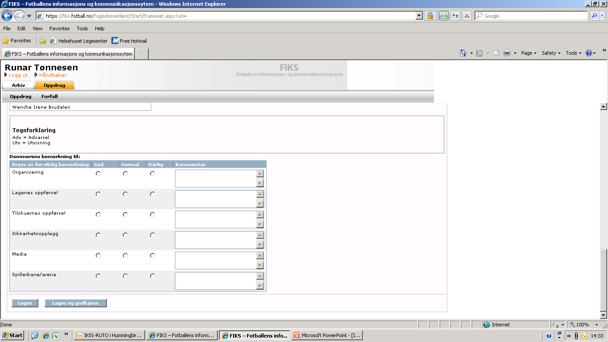This screenshot has width=608, height=342.
Task: Click the Lagre button
Action: tap(25, 303)
